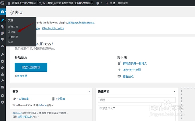Click the play-circle icon at sidebar bottom
Viewport: 195px width, 121px height.
pyautogui.click(x=3, y=102)
